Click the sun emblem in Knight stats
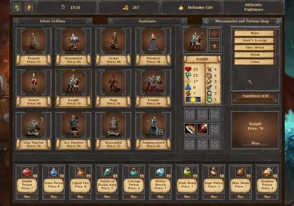 coord(193,99)
